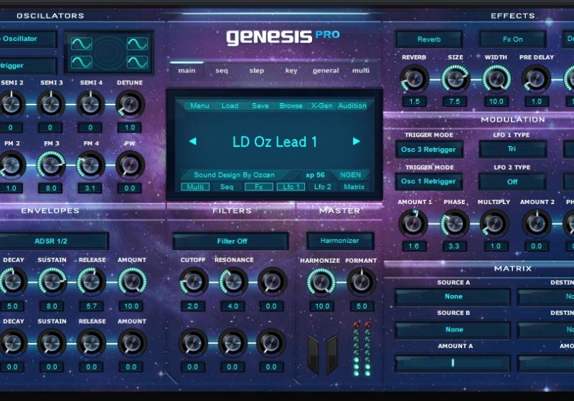Screen dimensions: 574x401
Task: Click the Load preset button
Action: [230, 105]
